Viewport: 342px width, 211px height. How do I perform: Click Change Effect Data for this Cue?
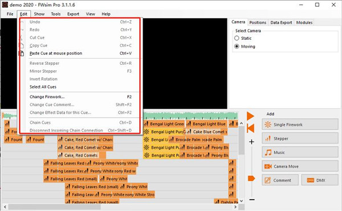pyautogui.click(x=80, y=113)
